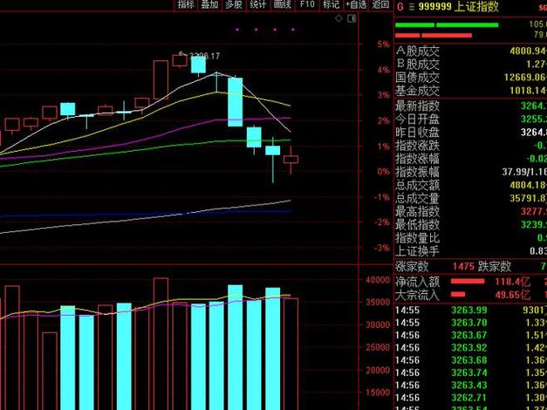Image resolution: width=547 pixels, height=410 pixels.
Task: Select the 3388.17 high price label
Action: click(x=204, y=56)
